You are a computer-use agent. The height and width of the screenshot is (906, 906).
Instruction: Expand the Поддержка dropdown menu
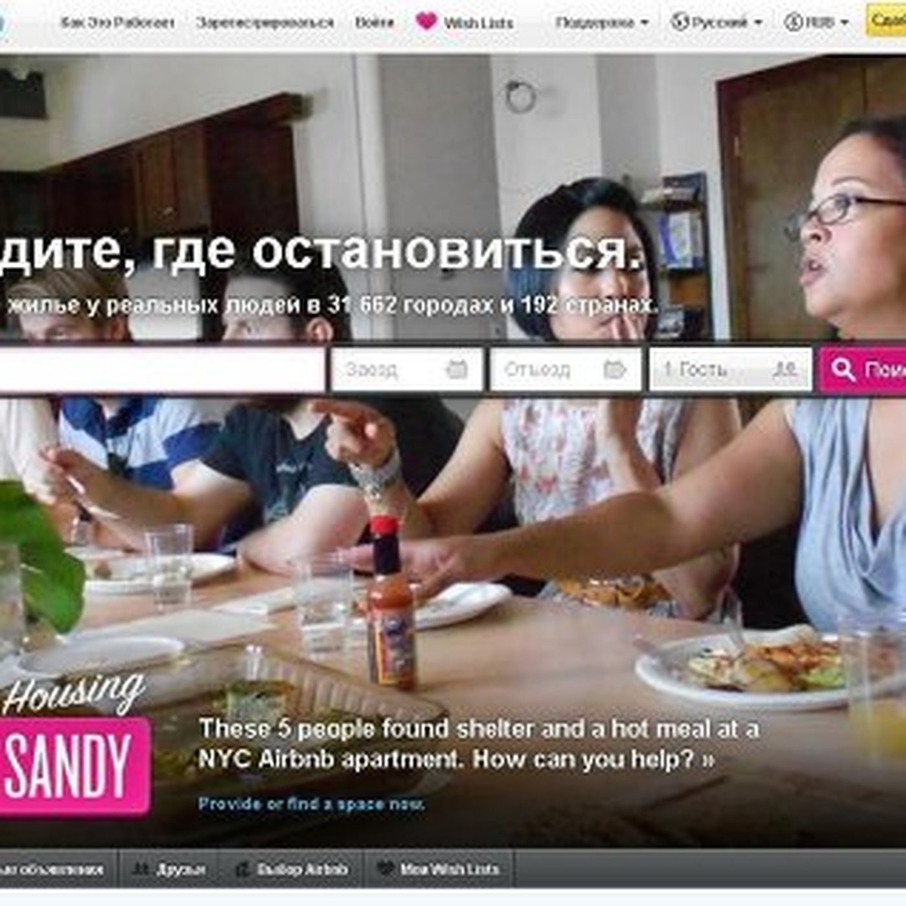(x=601, y=23)
